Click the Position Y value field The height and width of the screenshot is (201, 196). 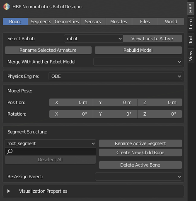click(x=115, y=102)
